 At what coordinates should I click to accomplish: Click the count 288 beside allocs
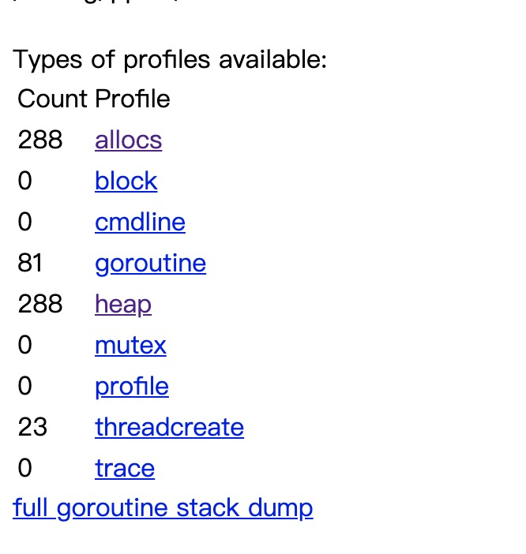pyautogui.click(x=40, y=140)
